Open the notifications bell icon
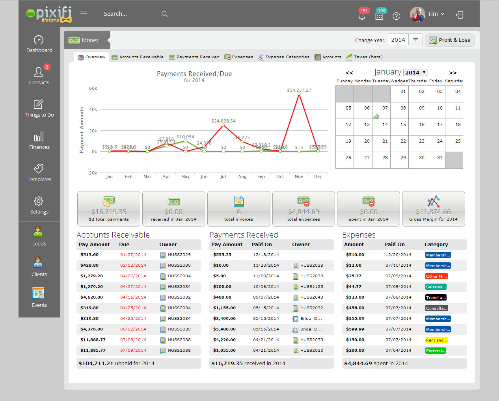This screenshot has width=499, height=401. click(362, 16)
